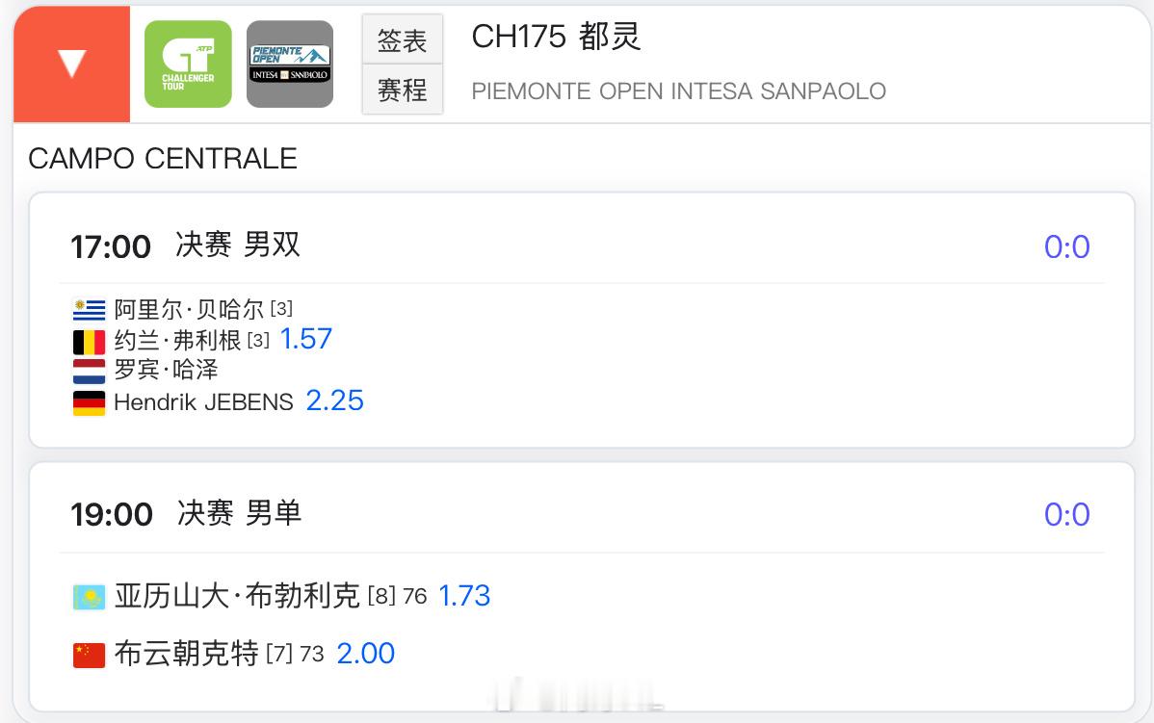Open the 签表 draw tab
The height and width of the screenshot is (723, 1154).
point(402,39)
